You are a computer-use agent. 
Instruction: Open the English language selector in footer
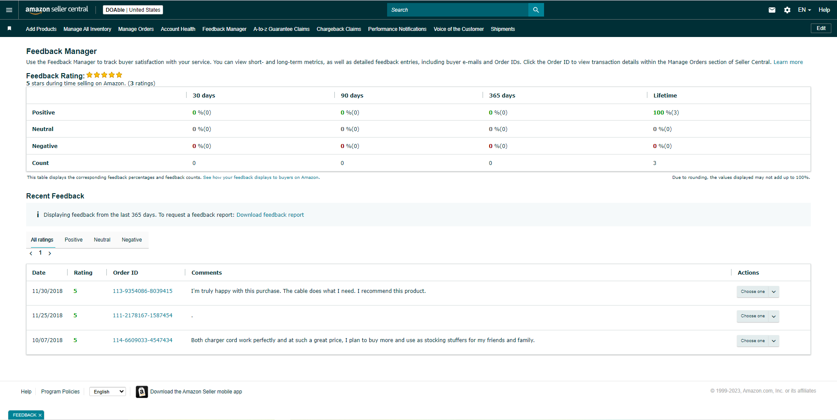[x=108, y=392]
